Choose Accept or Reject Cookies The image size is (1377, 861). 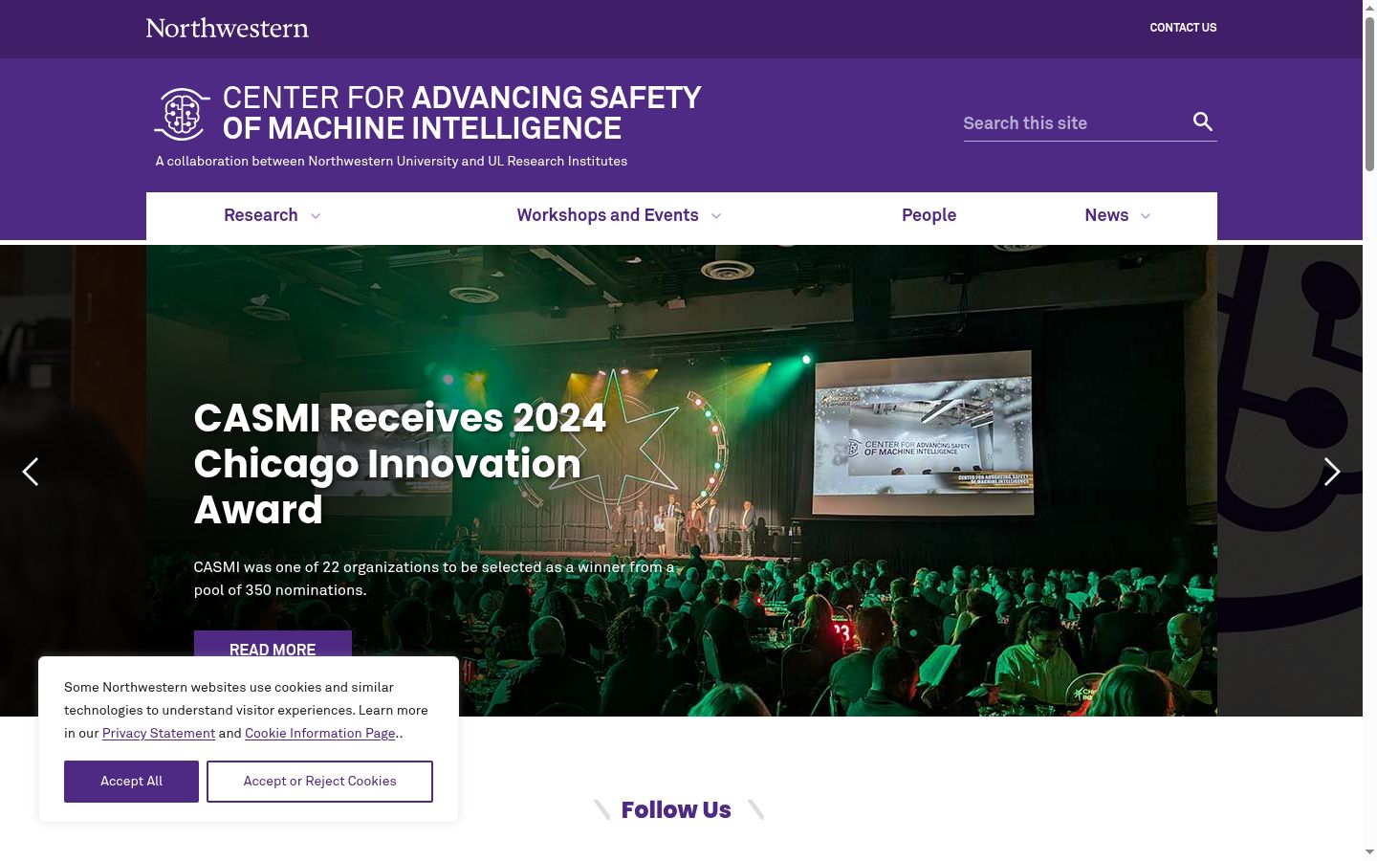pyautogui.click(x=319, y=782)
